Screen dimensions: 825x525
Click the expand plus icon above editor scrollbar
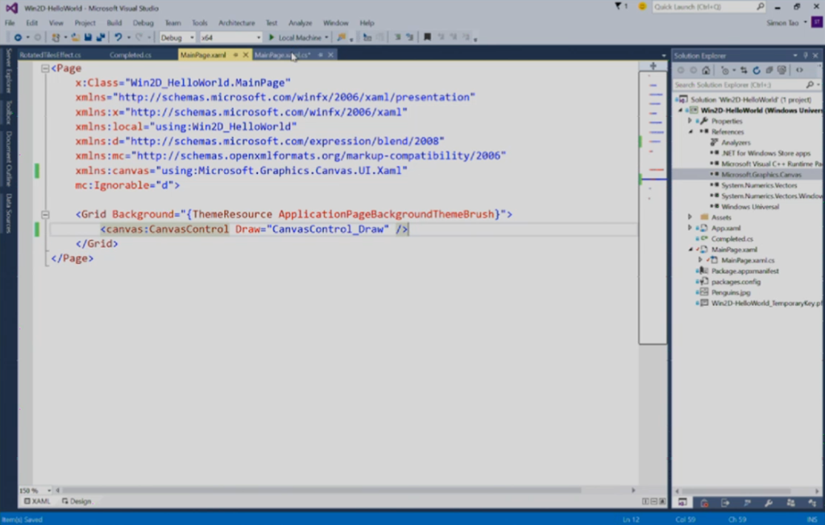pyautogui.click(x=653, y=66)
